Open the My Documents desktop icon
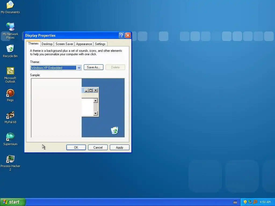The width and height of the screenshot is (275, 206). (x=10, y=7)
